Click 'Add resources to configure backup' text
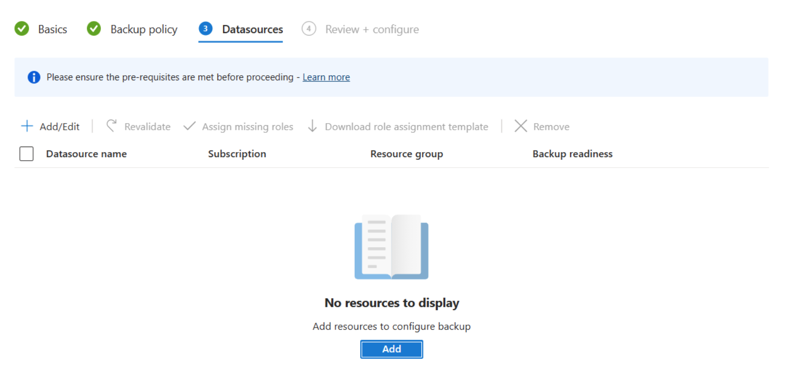 pos(391,327)
